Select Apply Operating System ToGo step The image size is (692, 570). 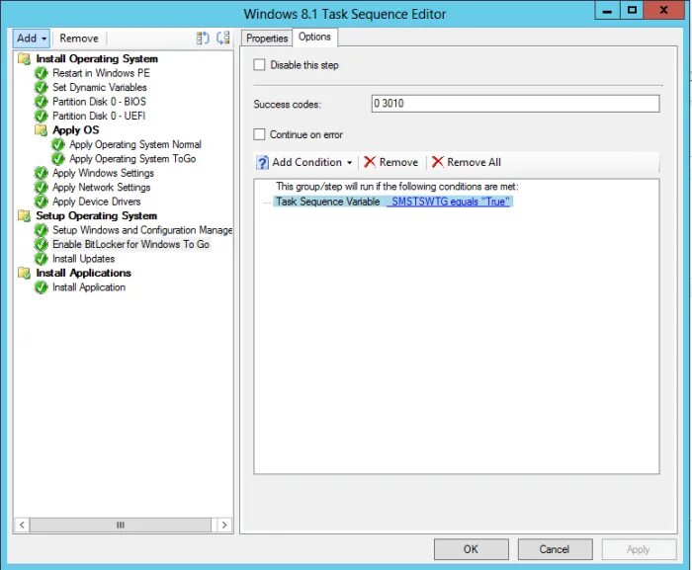point(132,159)
